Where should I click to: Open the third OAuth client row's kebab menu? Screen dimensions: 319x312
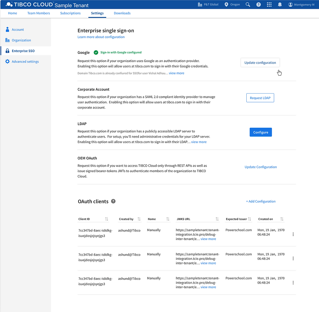293,283
